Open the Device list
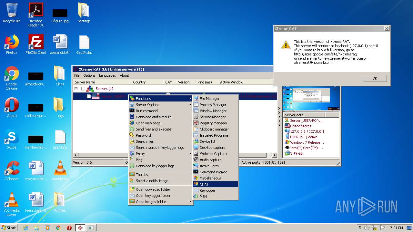Viewport: 413px width, 232px height. pyautogui.click(x=216, y=141)
